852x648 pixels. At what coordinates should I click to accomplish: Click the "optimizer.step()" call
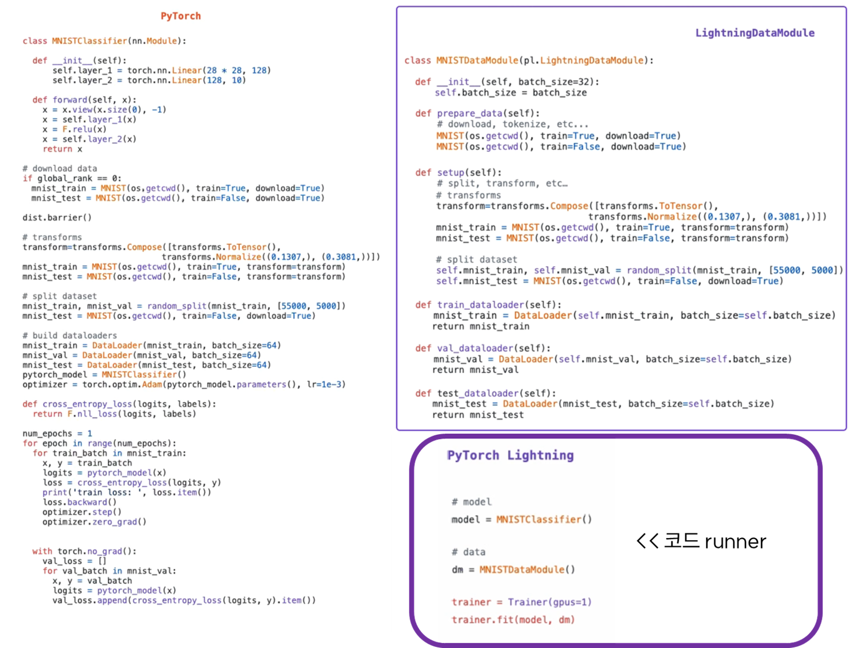pyautogui.click(x=82, y=511)
